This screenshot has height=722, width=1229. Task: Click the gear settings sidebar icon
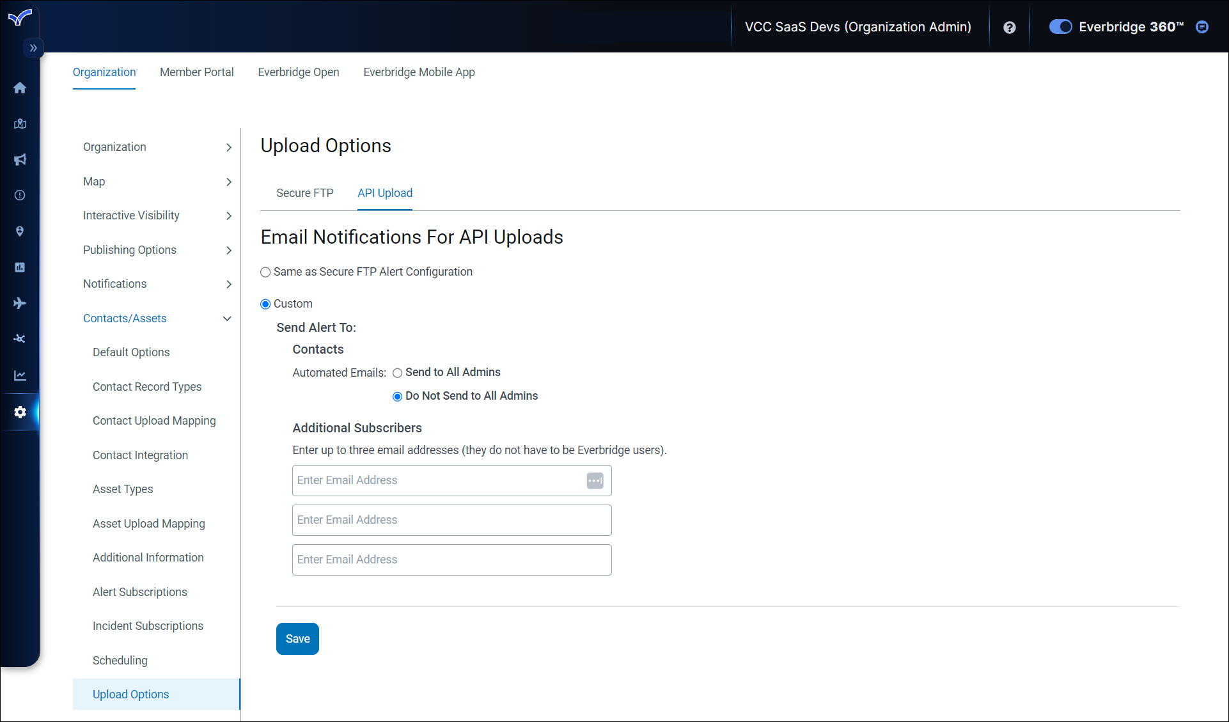20,412
